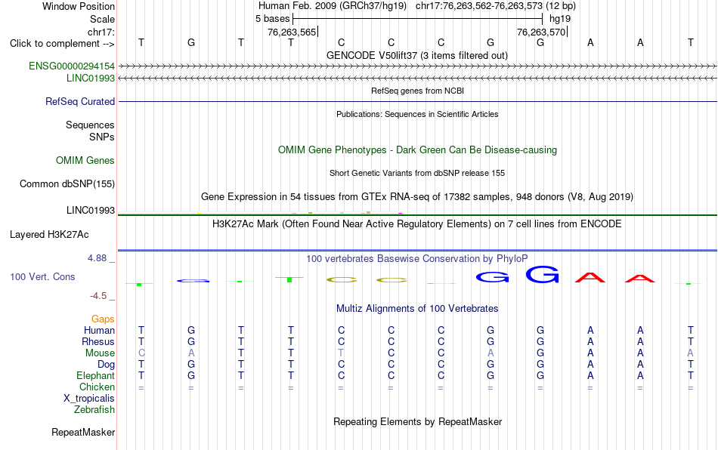Screen dimensions: 718x450
Task: Click the 'Click to complement -->' label
Action: click(x=62, y=44)
